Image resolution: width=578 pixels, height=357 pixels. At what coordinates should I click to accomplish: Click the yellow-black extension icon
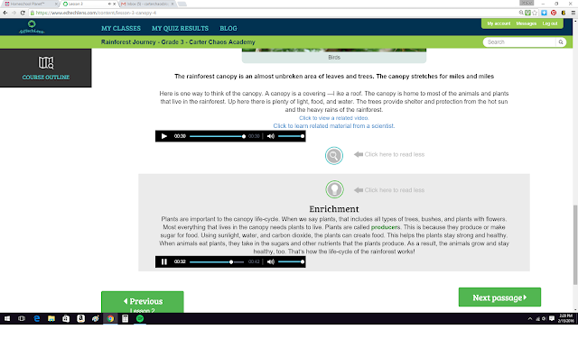564,13
